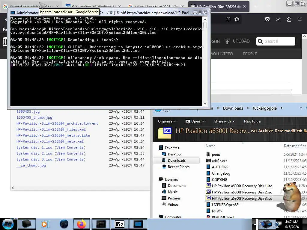Image resolution: width=307 pixels, height=230 pixels.
Task: Open the media player taskbar icon
Action: tap(44, 224)
